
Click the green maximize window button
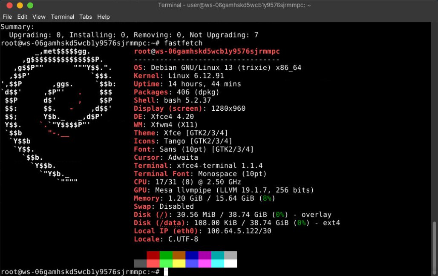coord(30,5)
